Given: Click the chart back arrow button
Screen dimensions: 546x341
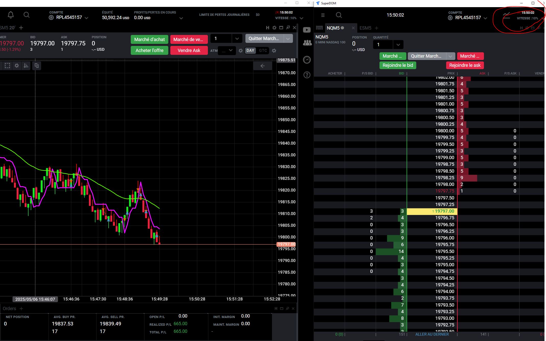Looking at the screenshot, I should 262,66.
